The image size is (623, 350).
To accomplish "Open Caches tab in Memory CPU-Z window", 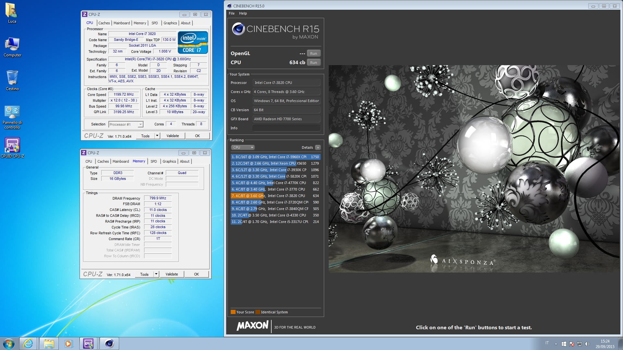I will coord(103,161).
